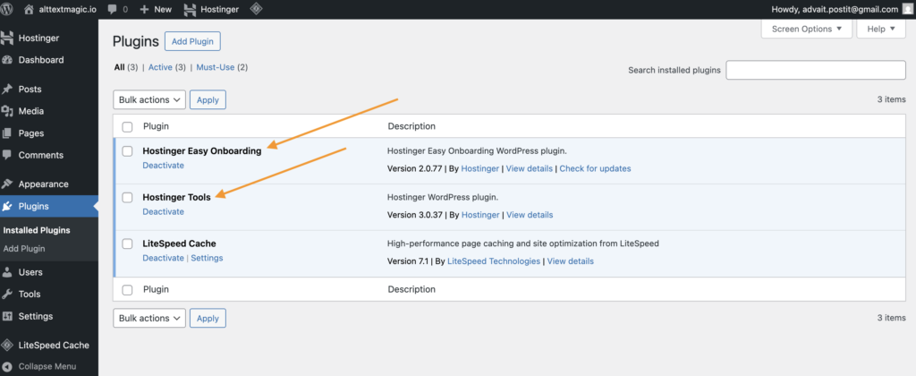Screen dimensions: 916x376
Task: Open the top Bulk actions dropdown
Action: (x=149, y=100)
